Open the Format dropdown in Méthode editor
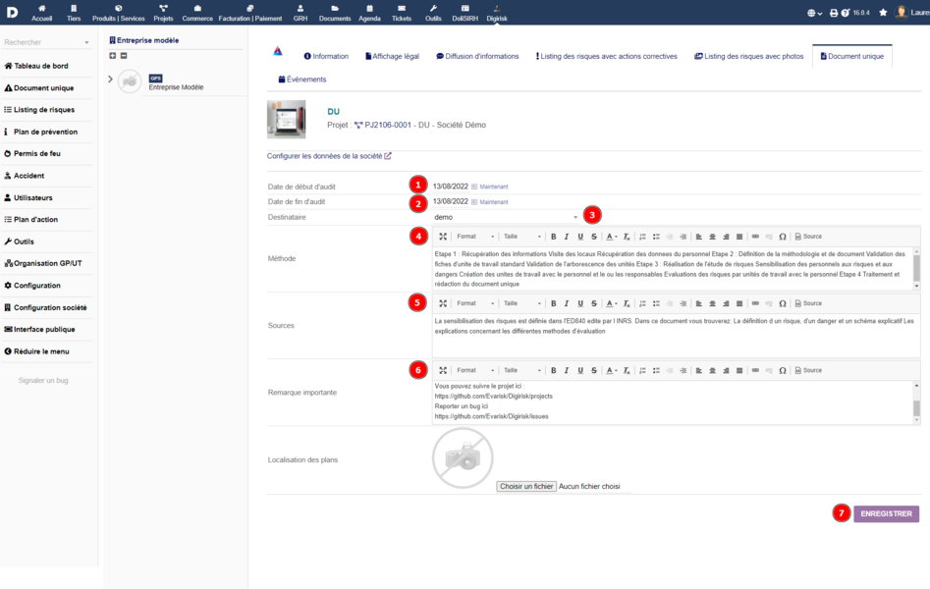The image size is (930, 589). 475,237
